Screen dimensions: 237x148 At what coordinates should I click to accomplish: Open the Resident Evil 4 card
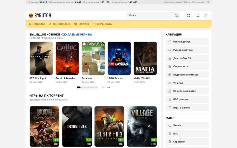pos(77,126)
